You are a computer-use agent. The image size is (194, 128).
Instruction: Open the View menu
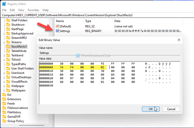pyautogui.click(x=21, y=10)
